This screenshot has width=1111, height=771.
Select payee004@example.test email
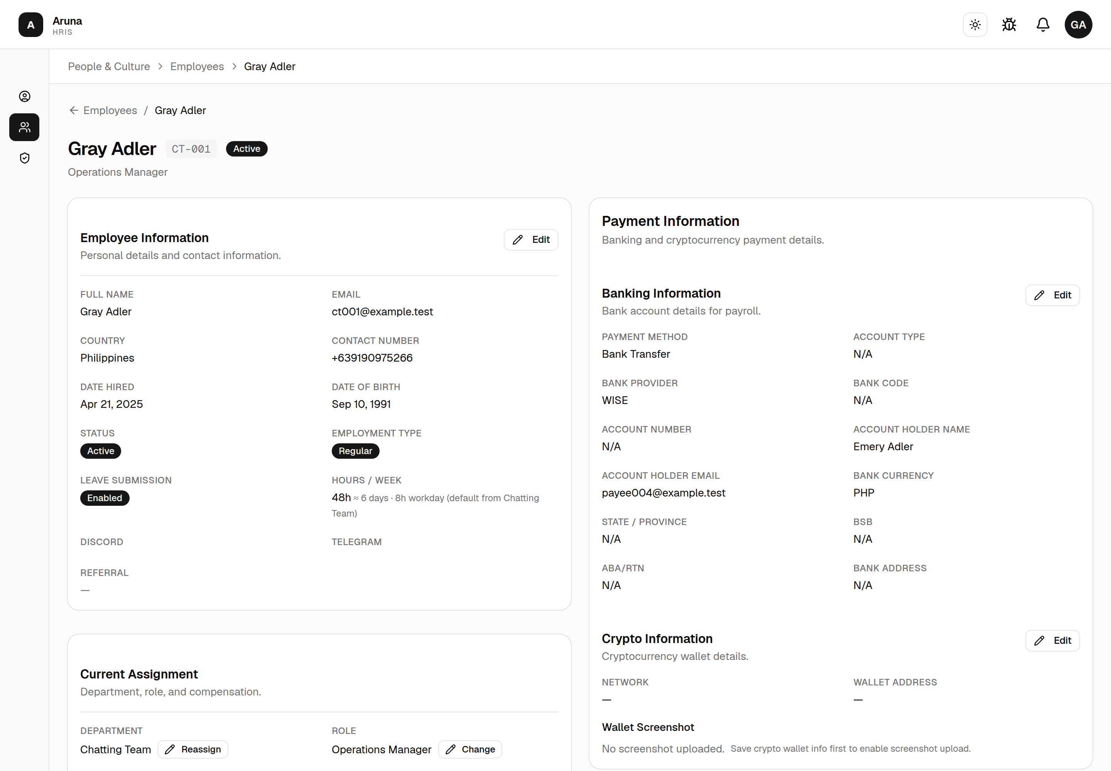(x=664, y=493)
